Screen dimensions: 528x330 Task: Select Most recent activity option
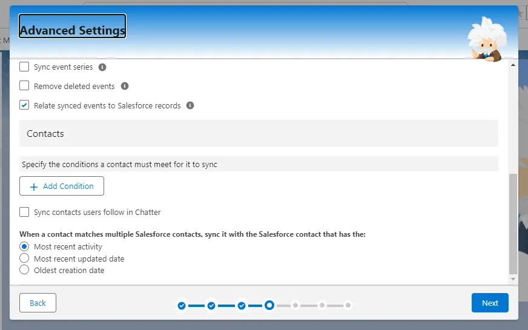(24, 246)
